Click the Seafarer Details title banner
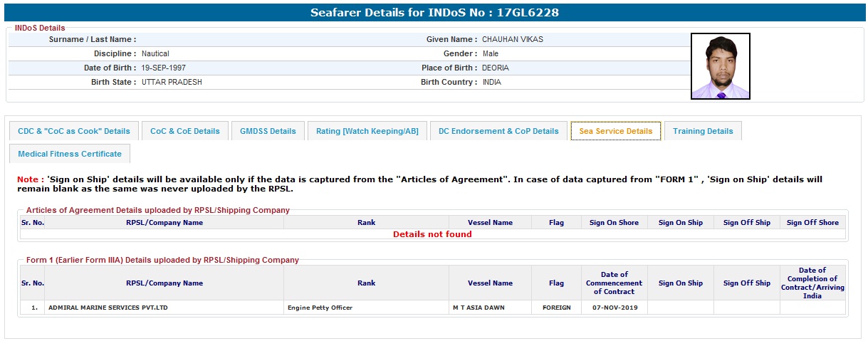 coord(434,13)
